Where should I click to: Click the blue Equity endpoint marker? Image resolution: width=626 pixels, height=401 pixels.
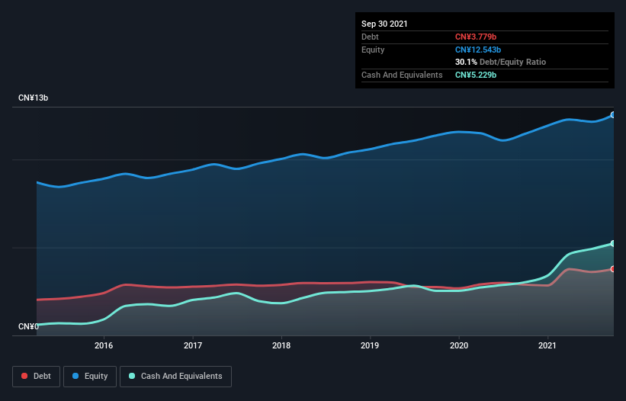coord(613,115)
